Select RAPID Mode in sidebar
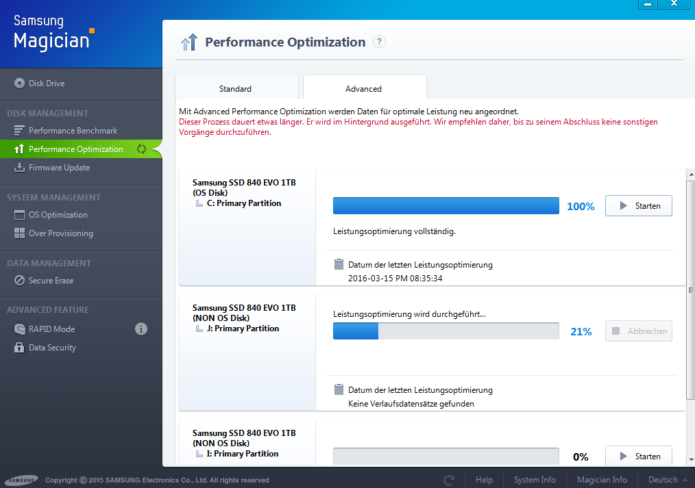Image resolution: width=695 pixels, height=488 pixels. click(x=51, y=329)
